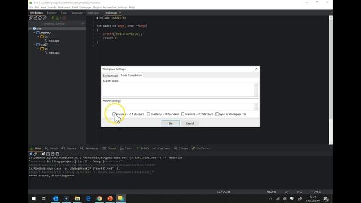
Task: Open the UnitTest++ tab in bottom pane
Action: pos(201,148)
